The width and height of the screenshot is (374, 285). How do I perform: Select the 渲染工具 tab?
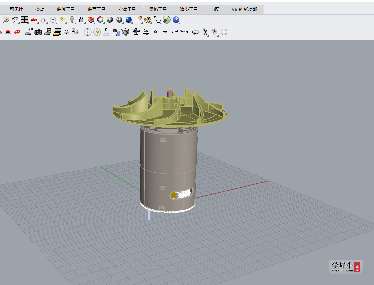pyautogui.click(x=189, y=9)
